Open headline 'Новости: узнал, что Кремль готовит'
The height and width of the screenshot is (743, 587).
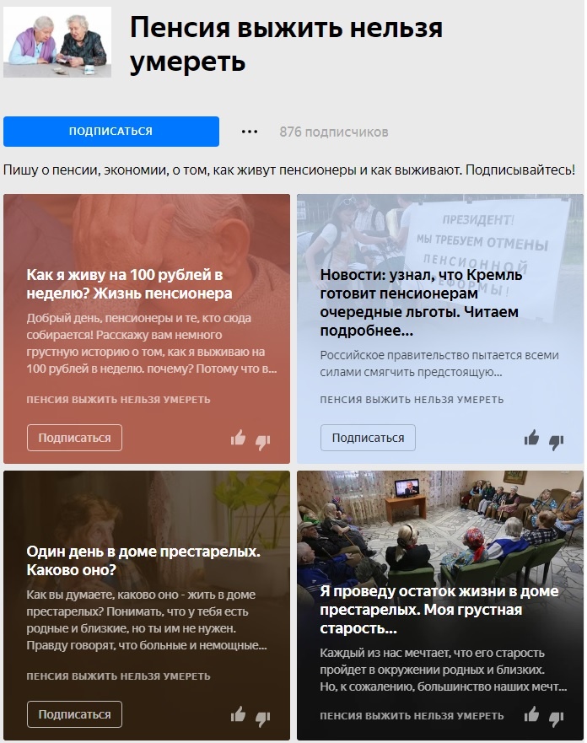421,302
